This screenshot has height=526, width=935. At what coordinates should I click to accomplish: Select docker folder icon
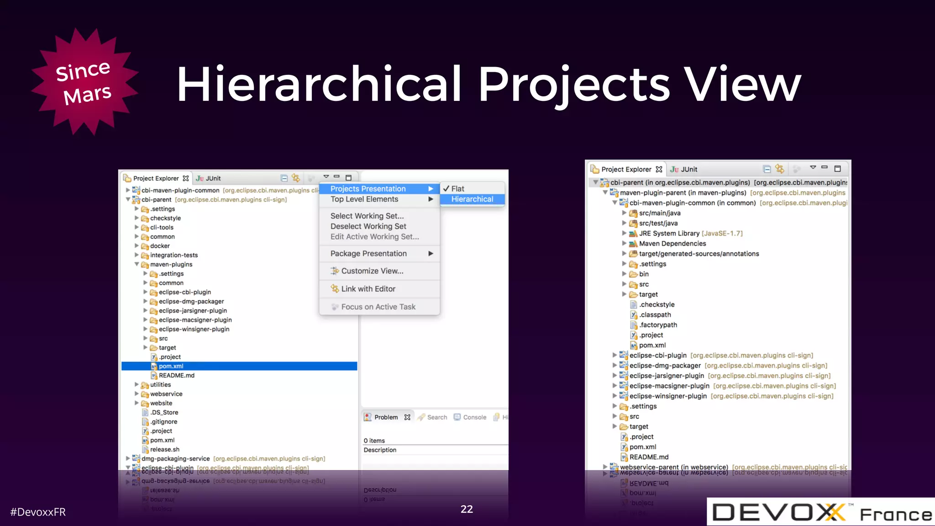click(145, 246)
